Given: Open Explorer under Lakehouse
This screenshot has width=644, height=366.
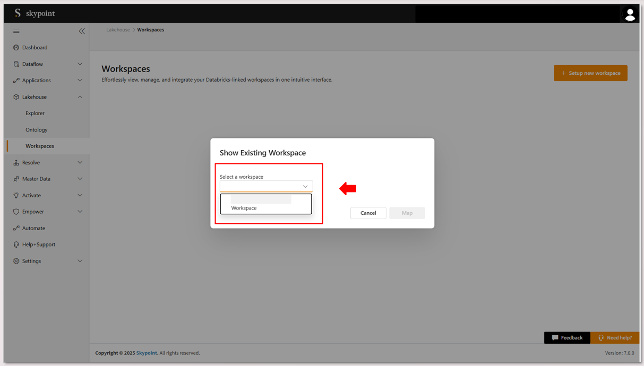Looking at the screenshot, I should [35, 113].
